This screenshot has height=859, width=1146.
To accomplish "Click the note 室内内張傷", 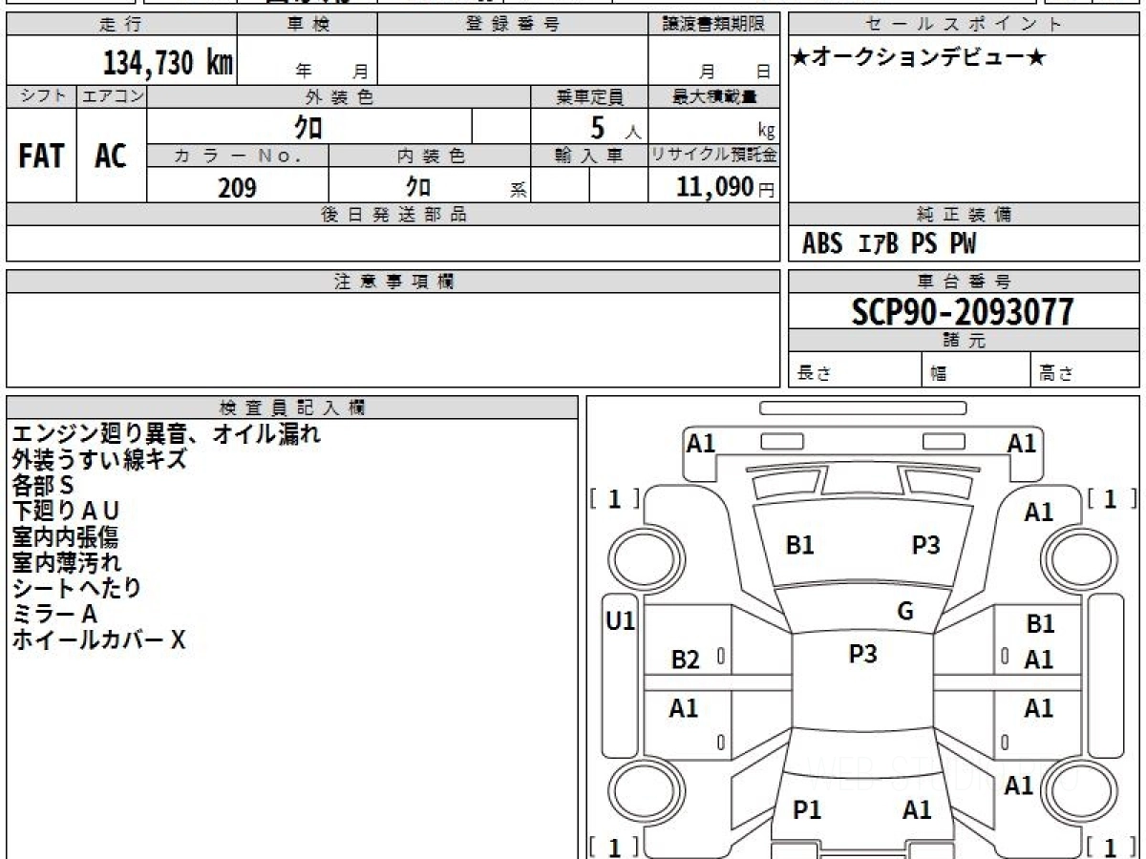I will coord(66,537).
